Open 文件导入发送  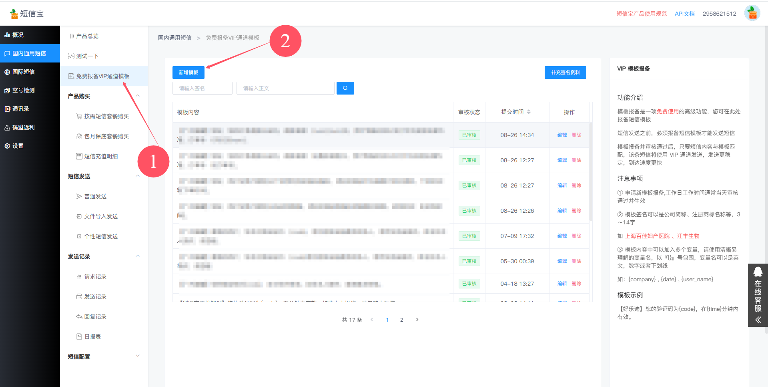pos(104,216)
